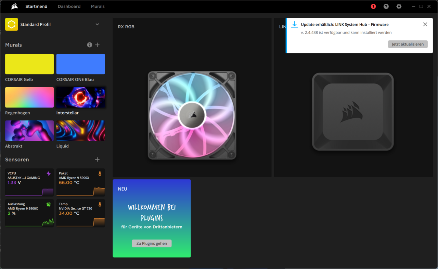Open the RX RGB fan device tile
The image size is (438, 269).
192,98
